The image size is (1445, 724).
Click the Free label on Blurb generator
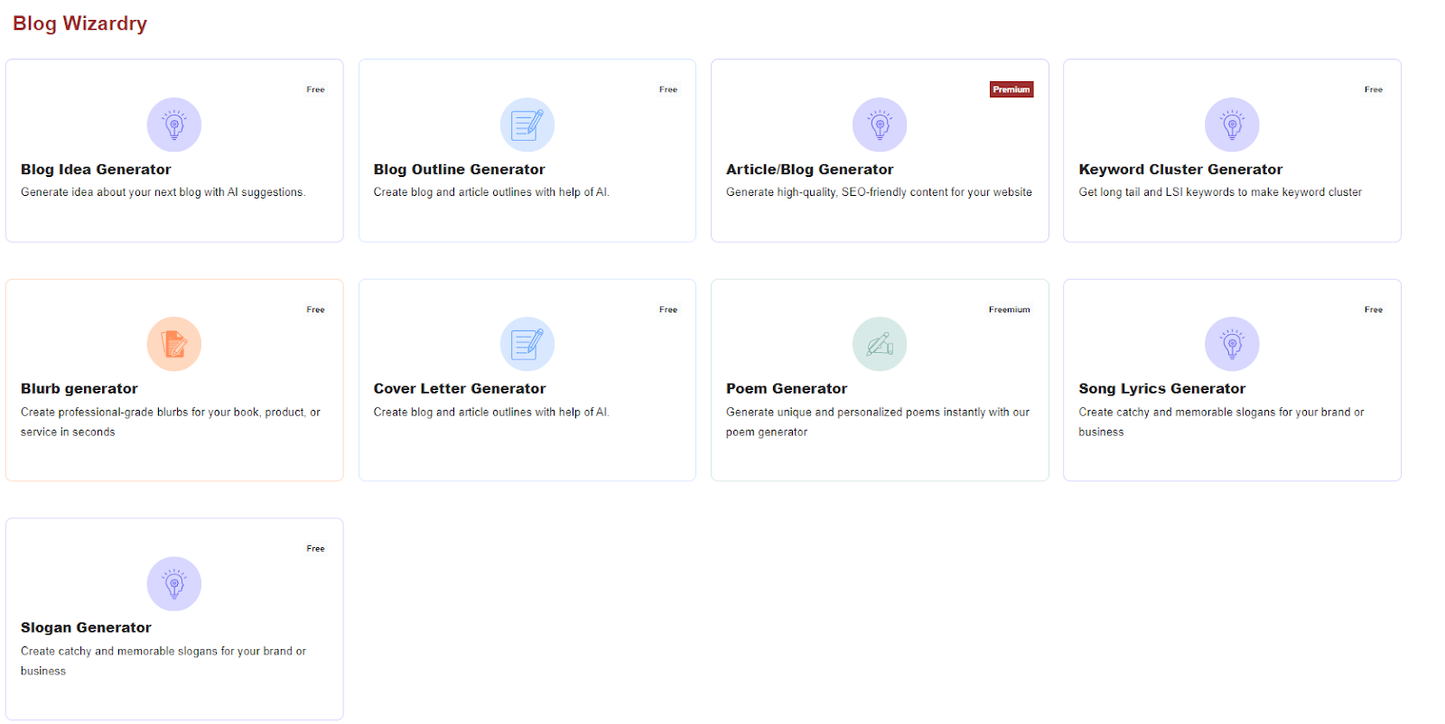pyautogui.click(x=315, y=310)
